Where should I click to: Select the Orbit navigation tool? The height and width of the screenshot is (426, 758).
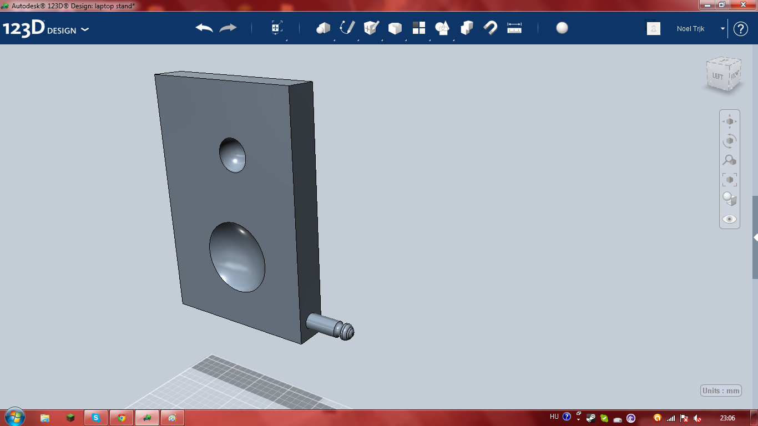click(x=730, y=140)
